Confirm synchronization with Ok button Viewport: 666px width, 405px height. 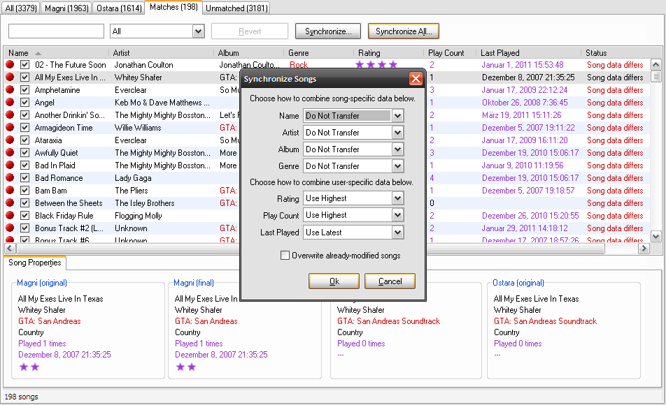(x=334, y=281)
